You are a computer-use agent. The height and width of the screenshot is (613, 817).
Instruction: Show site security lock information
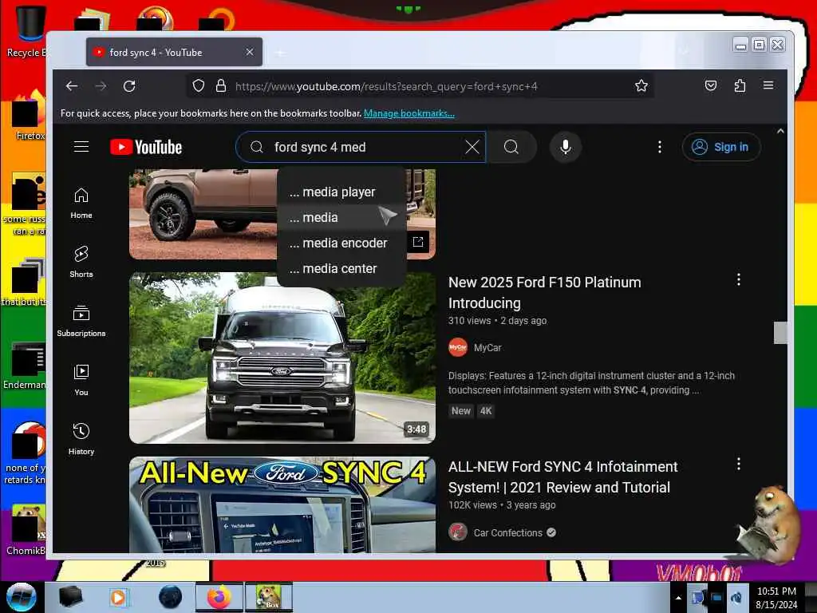[221, 85]
